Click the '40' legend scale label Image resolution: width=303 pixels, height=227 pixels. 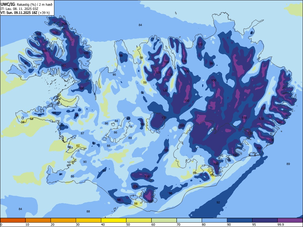coord(103,225)
